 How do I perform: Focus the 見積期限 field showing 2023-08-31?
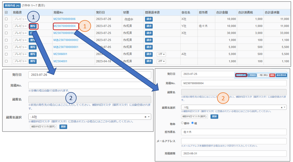click(x=234, y=153)
